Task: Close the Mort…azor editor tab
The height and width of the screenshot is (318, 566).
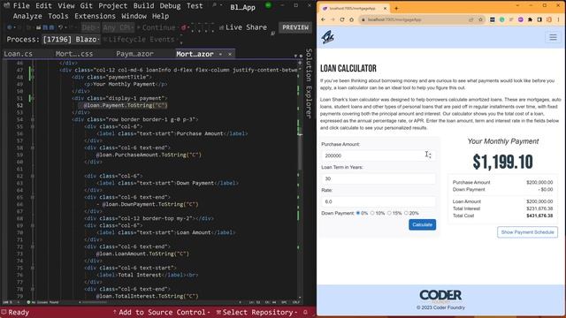Action: 230,54
